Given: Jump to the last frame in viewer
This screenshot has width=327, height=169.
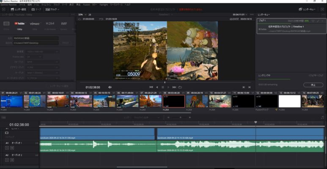Looking at the screenshot, I should (174, 87).
